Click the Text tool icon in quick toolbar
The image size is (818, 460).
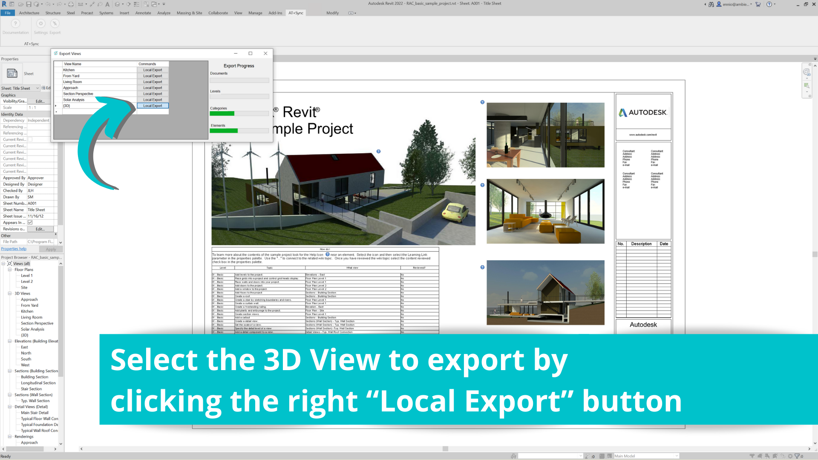coord(107,4)
